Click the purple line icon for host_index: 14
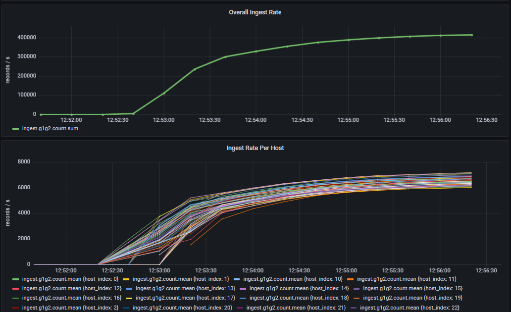The image size is (511, 312). tap(244, 288)
